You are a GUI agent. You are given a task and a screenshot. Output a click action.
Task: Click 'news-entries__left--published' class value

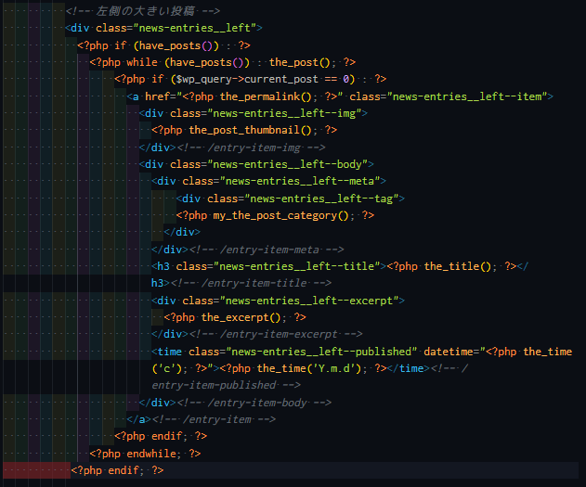point(321,352)
